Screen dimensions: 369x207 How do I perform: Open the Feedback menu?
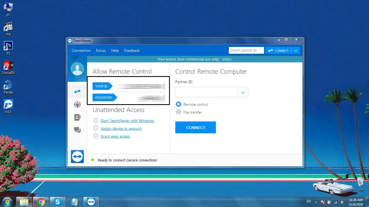132,50
